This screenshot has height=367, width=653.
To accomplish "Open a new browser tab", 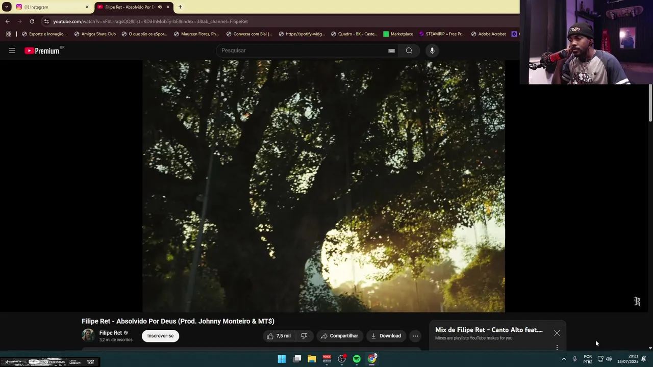I will (x=180, y=7).
